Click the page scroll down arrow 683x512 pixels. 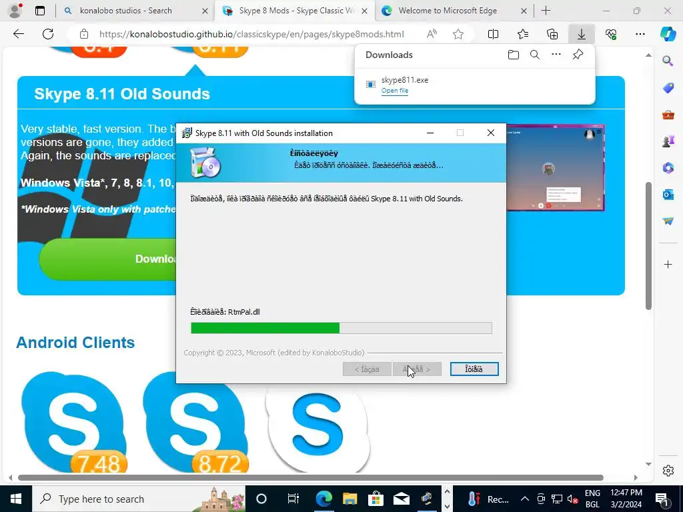pos(648,465)
